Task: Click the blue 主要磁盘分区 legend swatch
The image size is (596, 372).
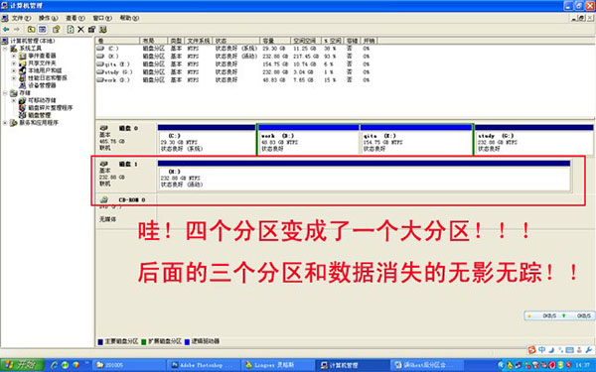Action: [x=100, y=341]
